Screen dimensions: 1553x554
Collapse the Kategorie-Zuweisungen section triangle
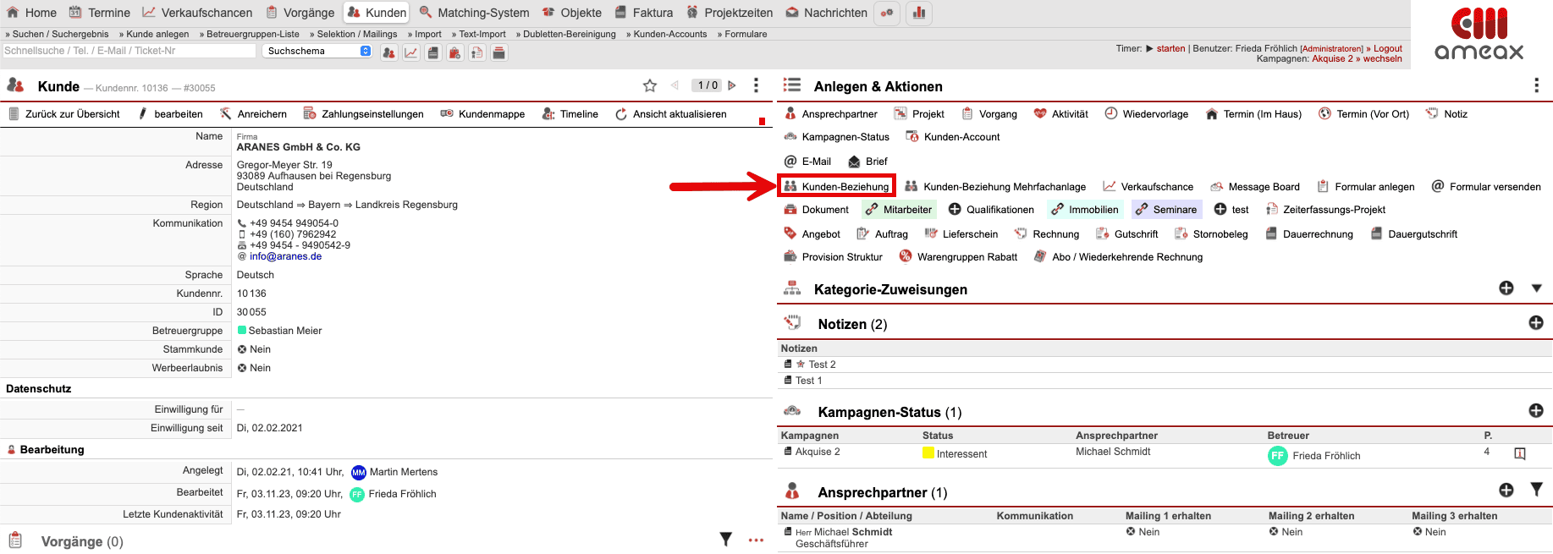coord(1536,288)
